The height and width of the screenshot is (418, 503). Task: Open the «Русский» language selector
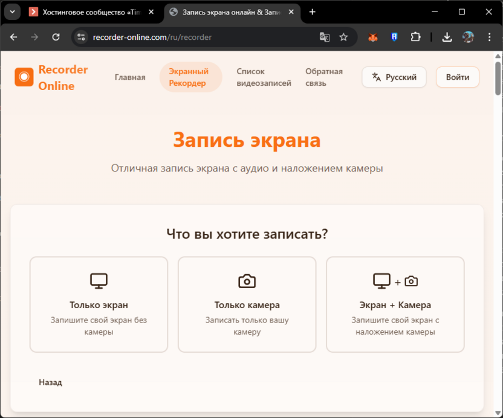click(x=394, y=77)
